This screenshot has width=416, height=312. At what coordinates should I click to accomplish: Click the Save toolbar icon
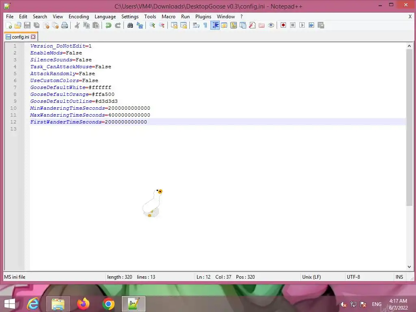click(x=27, y=25)
